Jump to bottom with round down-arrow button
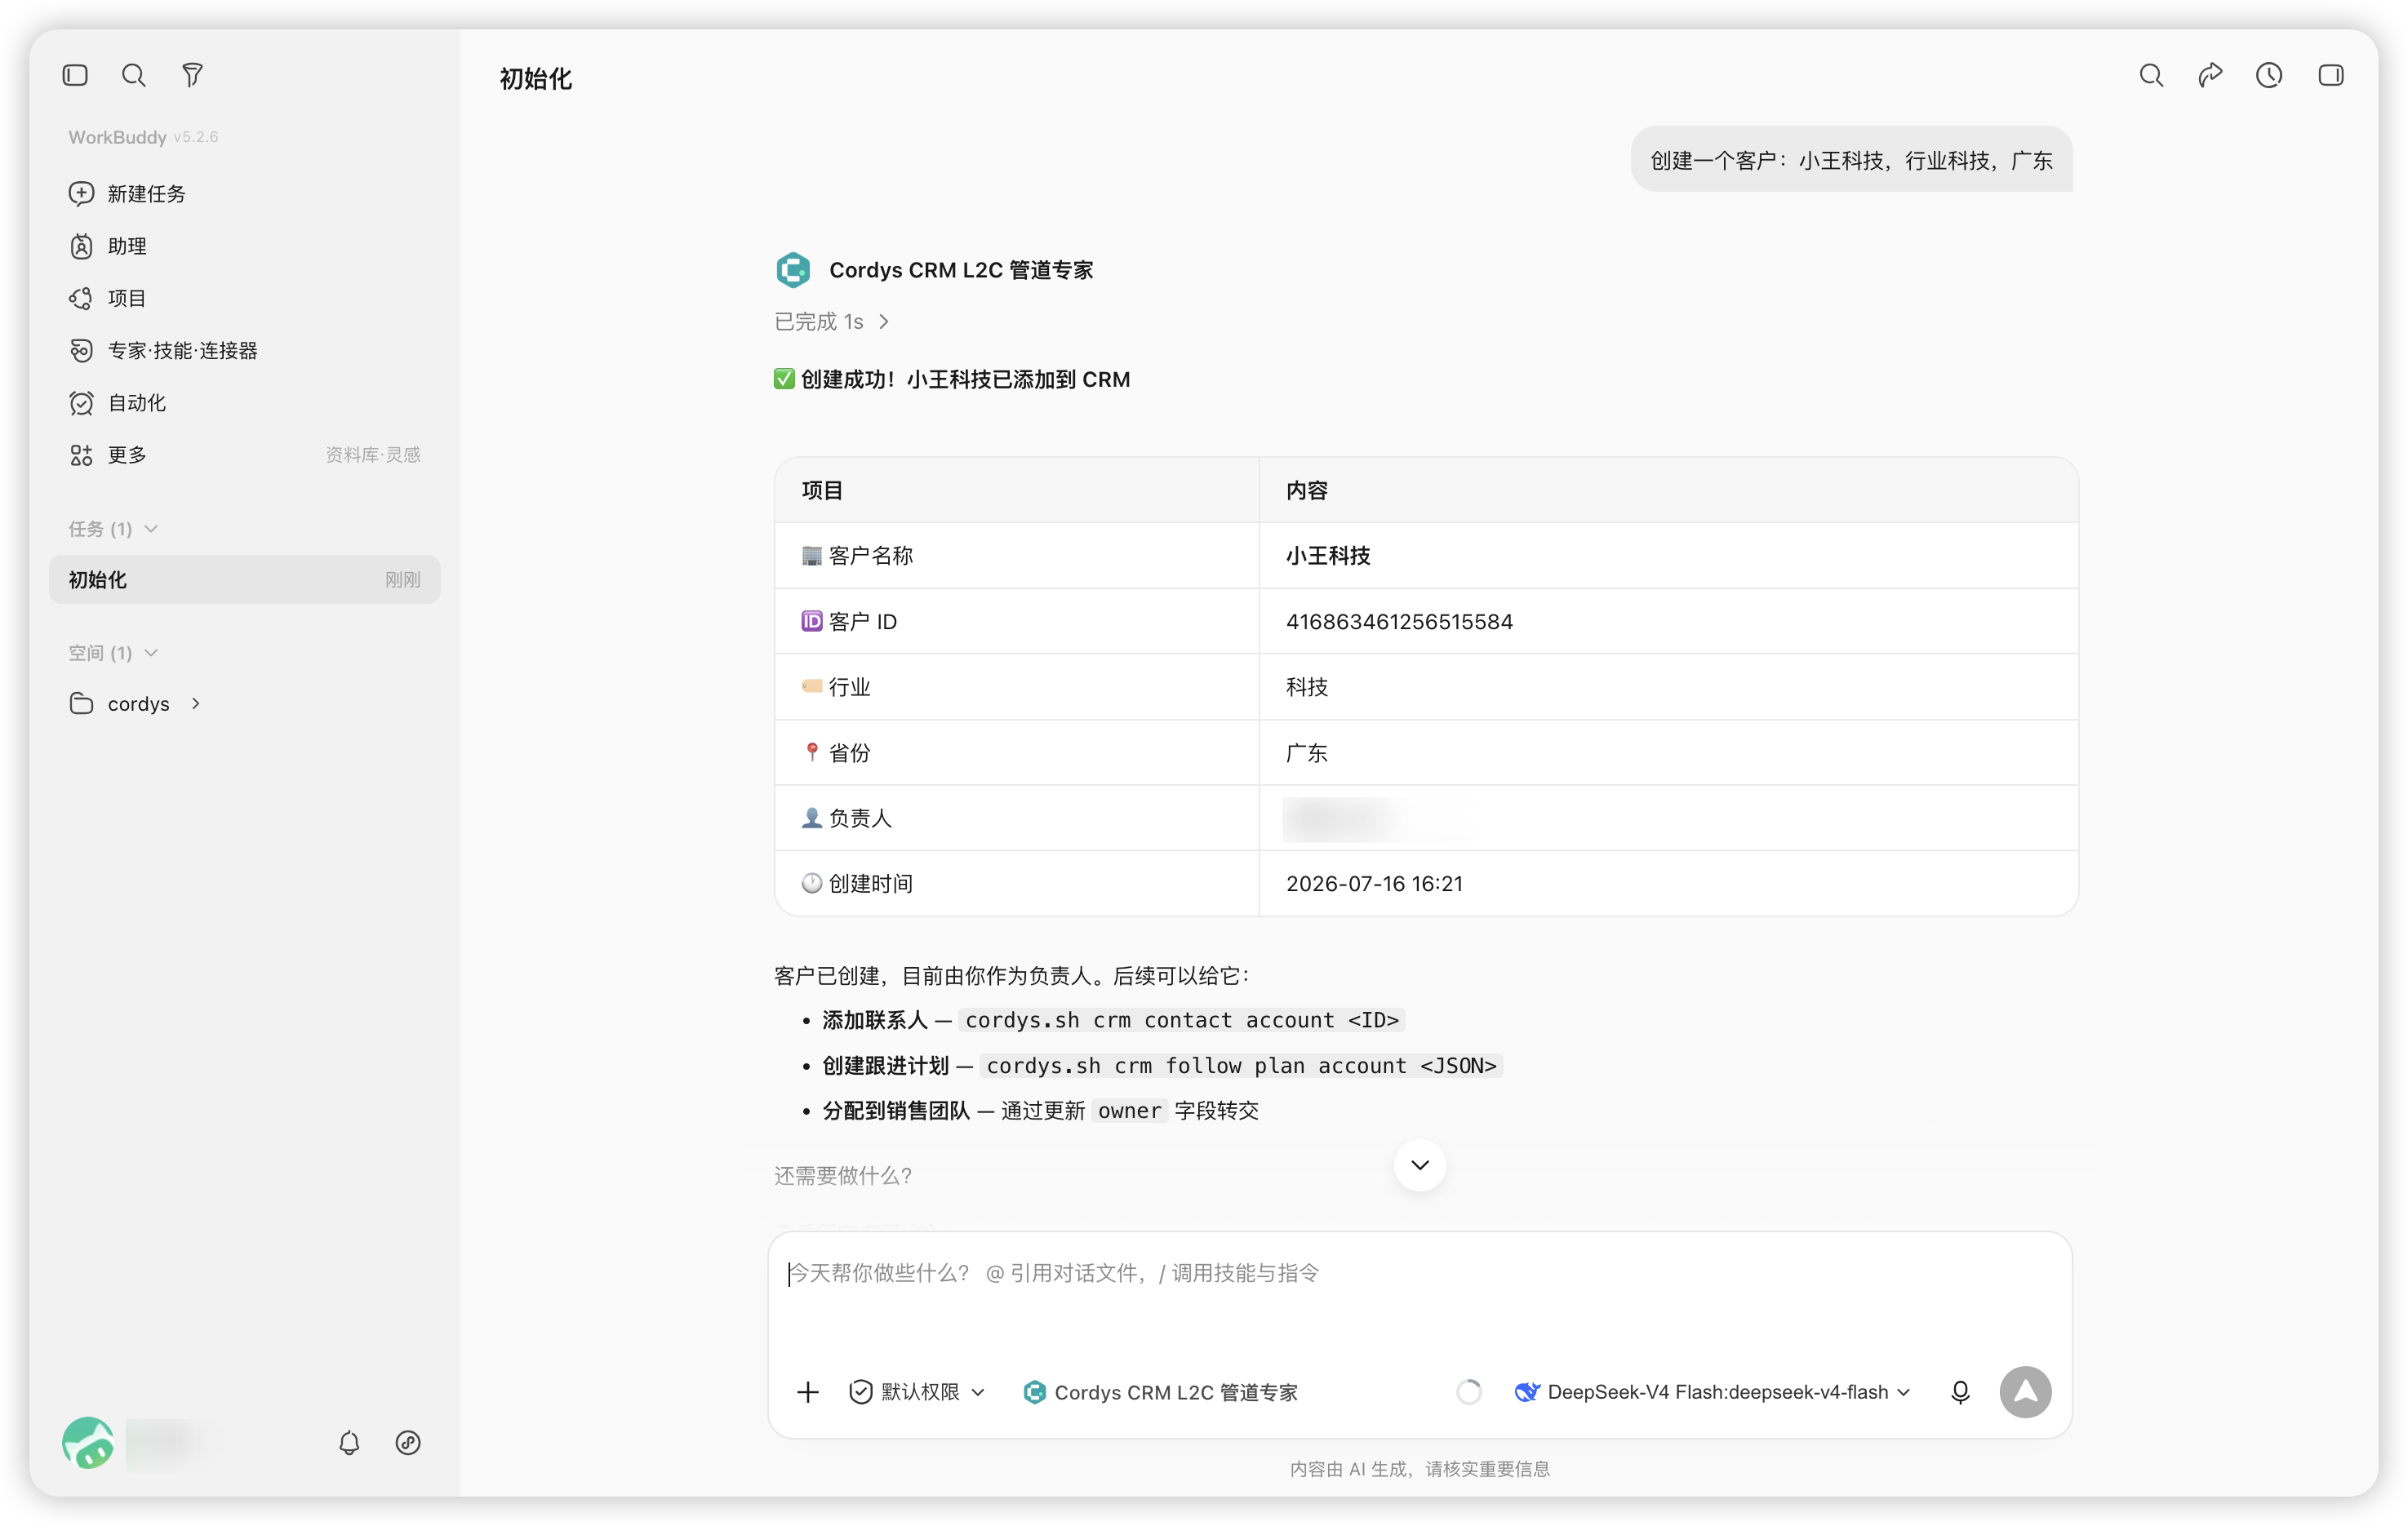 [1419, 1165]
